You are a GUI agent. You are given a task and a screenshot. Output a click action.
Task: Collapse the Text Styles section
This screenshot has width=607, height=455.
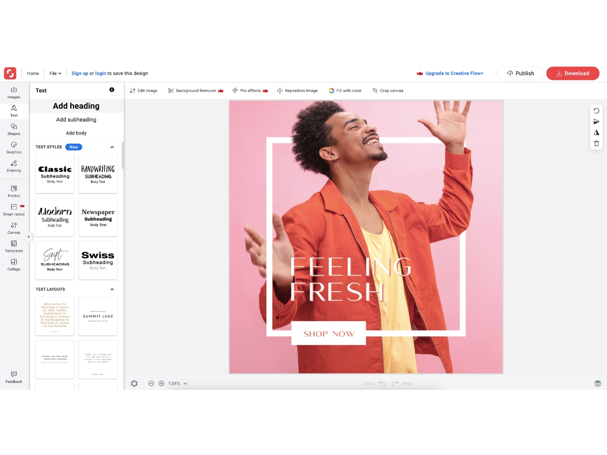tap(112, 147)
